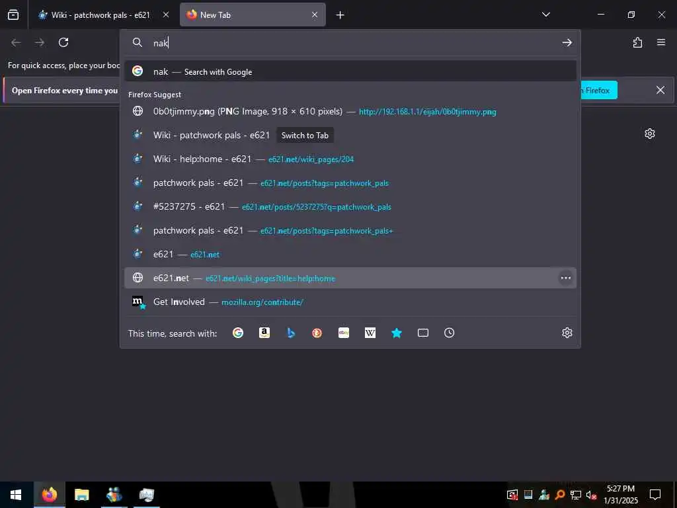
Task: Search this time with DuckDuckGo icon
Action: 317,333
